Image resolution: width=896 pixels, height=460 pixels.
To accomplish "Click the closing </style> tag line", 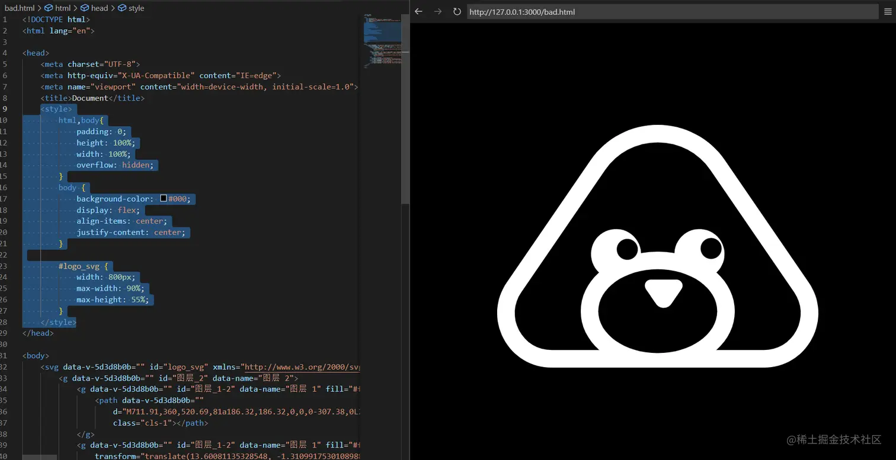I will 59,322.
